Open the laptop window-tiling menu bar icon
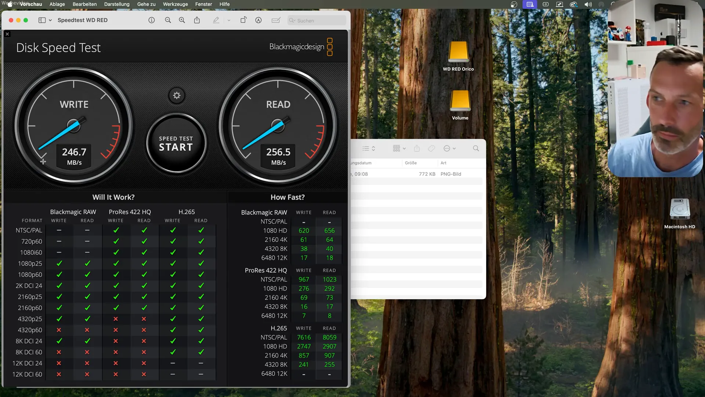This screenshot has height=397, width=705. pyautogui.click(x=560, y=4)
